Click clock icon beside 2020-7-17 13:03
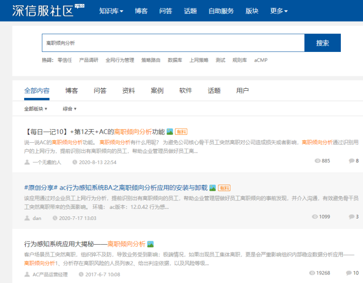Image resolution: width=363 pixels, height=283 pixels. coord(55,218)
